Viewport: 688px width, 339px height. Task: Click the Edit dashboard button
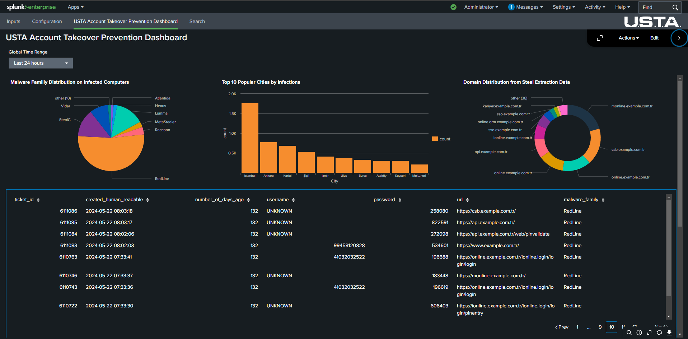pos(654,38)
